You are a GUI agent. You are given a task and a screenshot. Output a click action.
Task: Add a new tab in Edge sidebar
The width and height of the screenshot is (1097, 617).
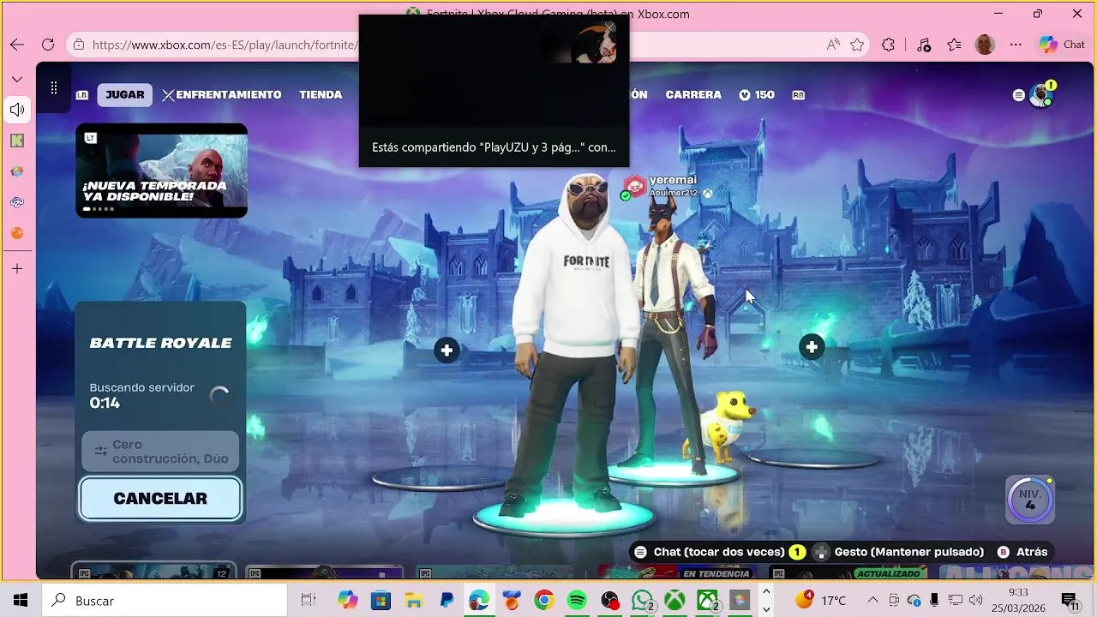pos(17,269)
